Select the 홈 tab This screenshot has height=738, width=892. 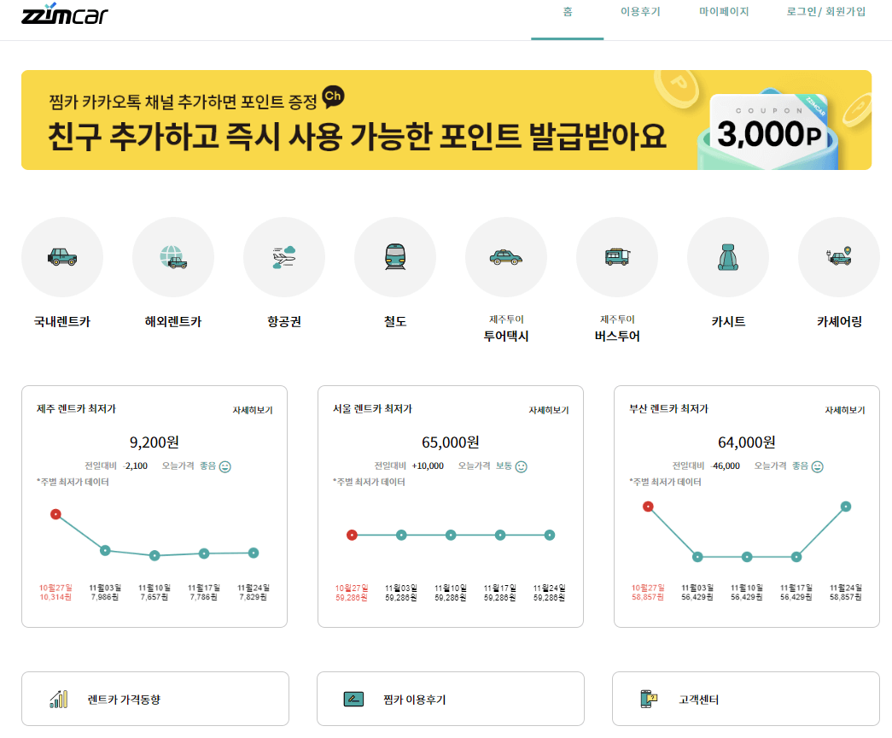coord(567,12)
